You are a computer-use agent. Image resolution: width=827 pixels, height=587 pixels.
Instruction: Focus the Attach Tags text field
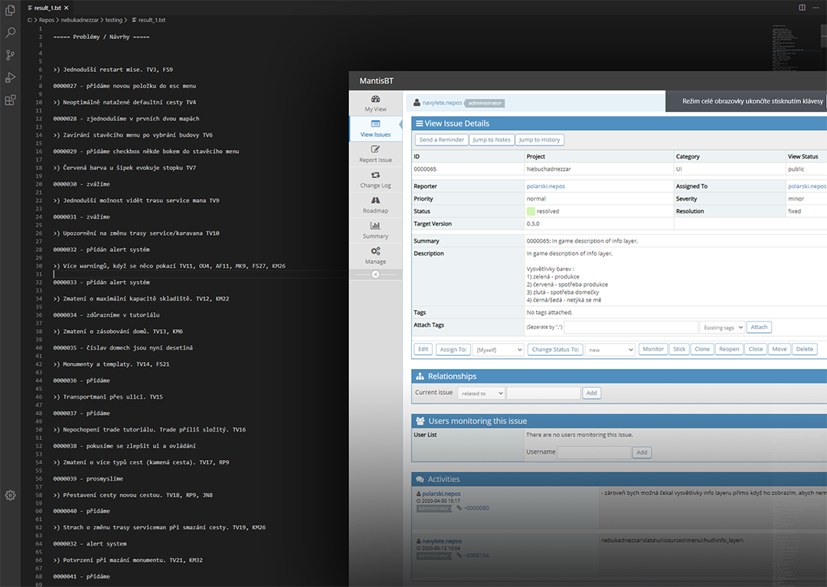click(631, 328)
